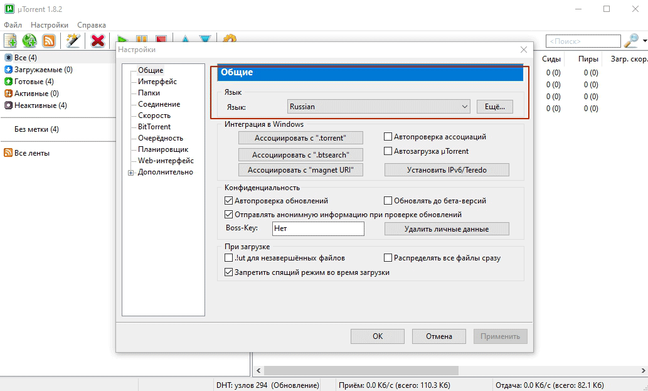648x391 pixels.
Task: Click the search magnifier icon
Action: tap(631, 41)
